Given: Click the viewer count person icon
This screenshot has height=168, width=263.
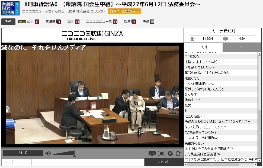Looking at the screenshot, I should [x=192, y=39].
